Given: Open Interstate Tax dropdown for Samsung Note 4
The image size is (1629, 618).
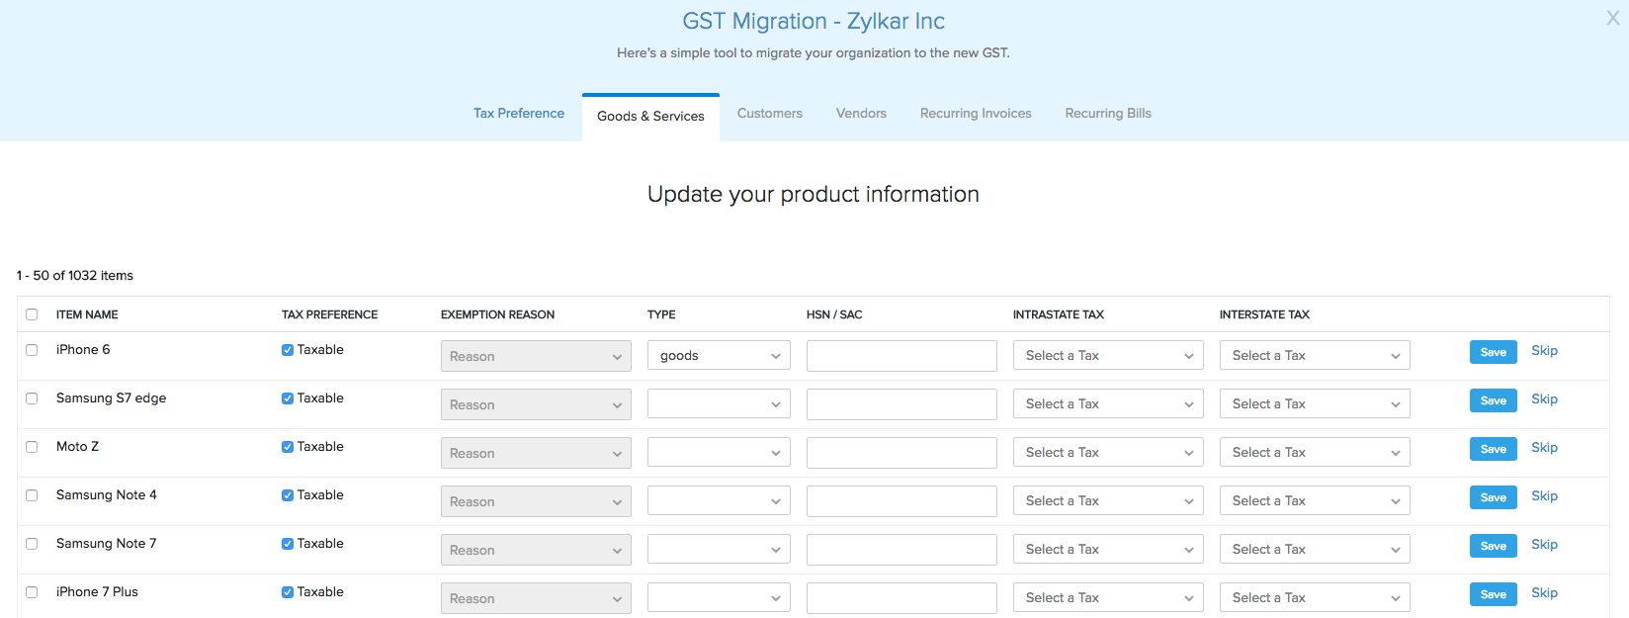Looking at the screenshot, I should click(x=1315, y=501).
